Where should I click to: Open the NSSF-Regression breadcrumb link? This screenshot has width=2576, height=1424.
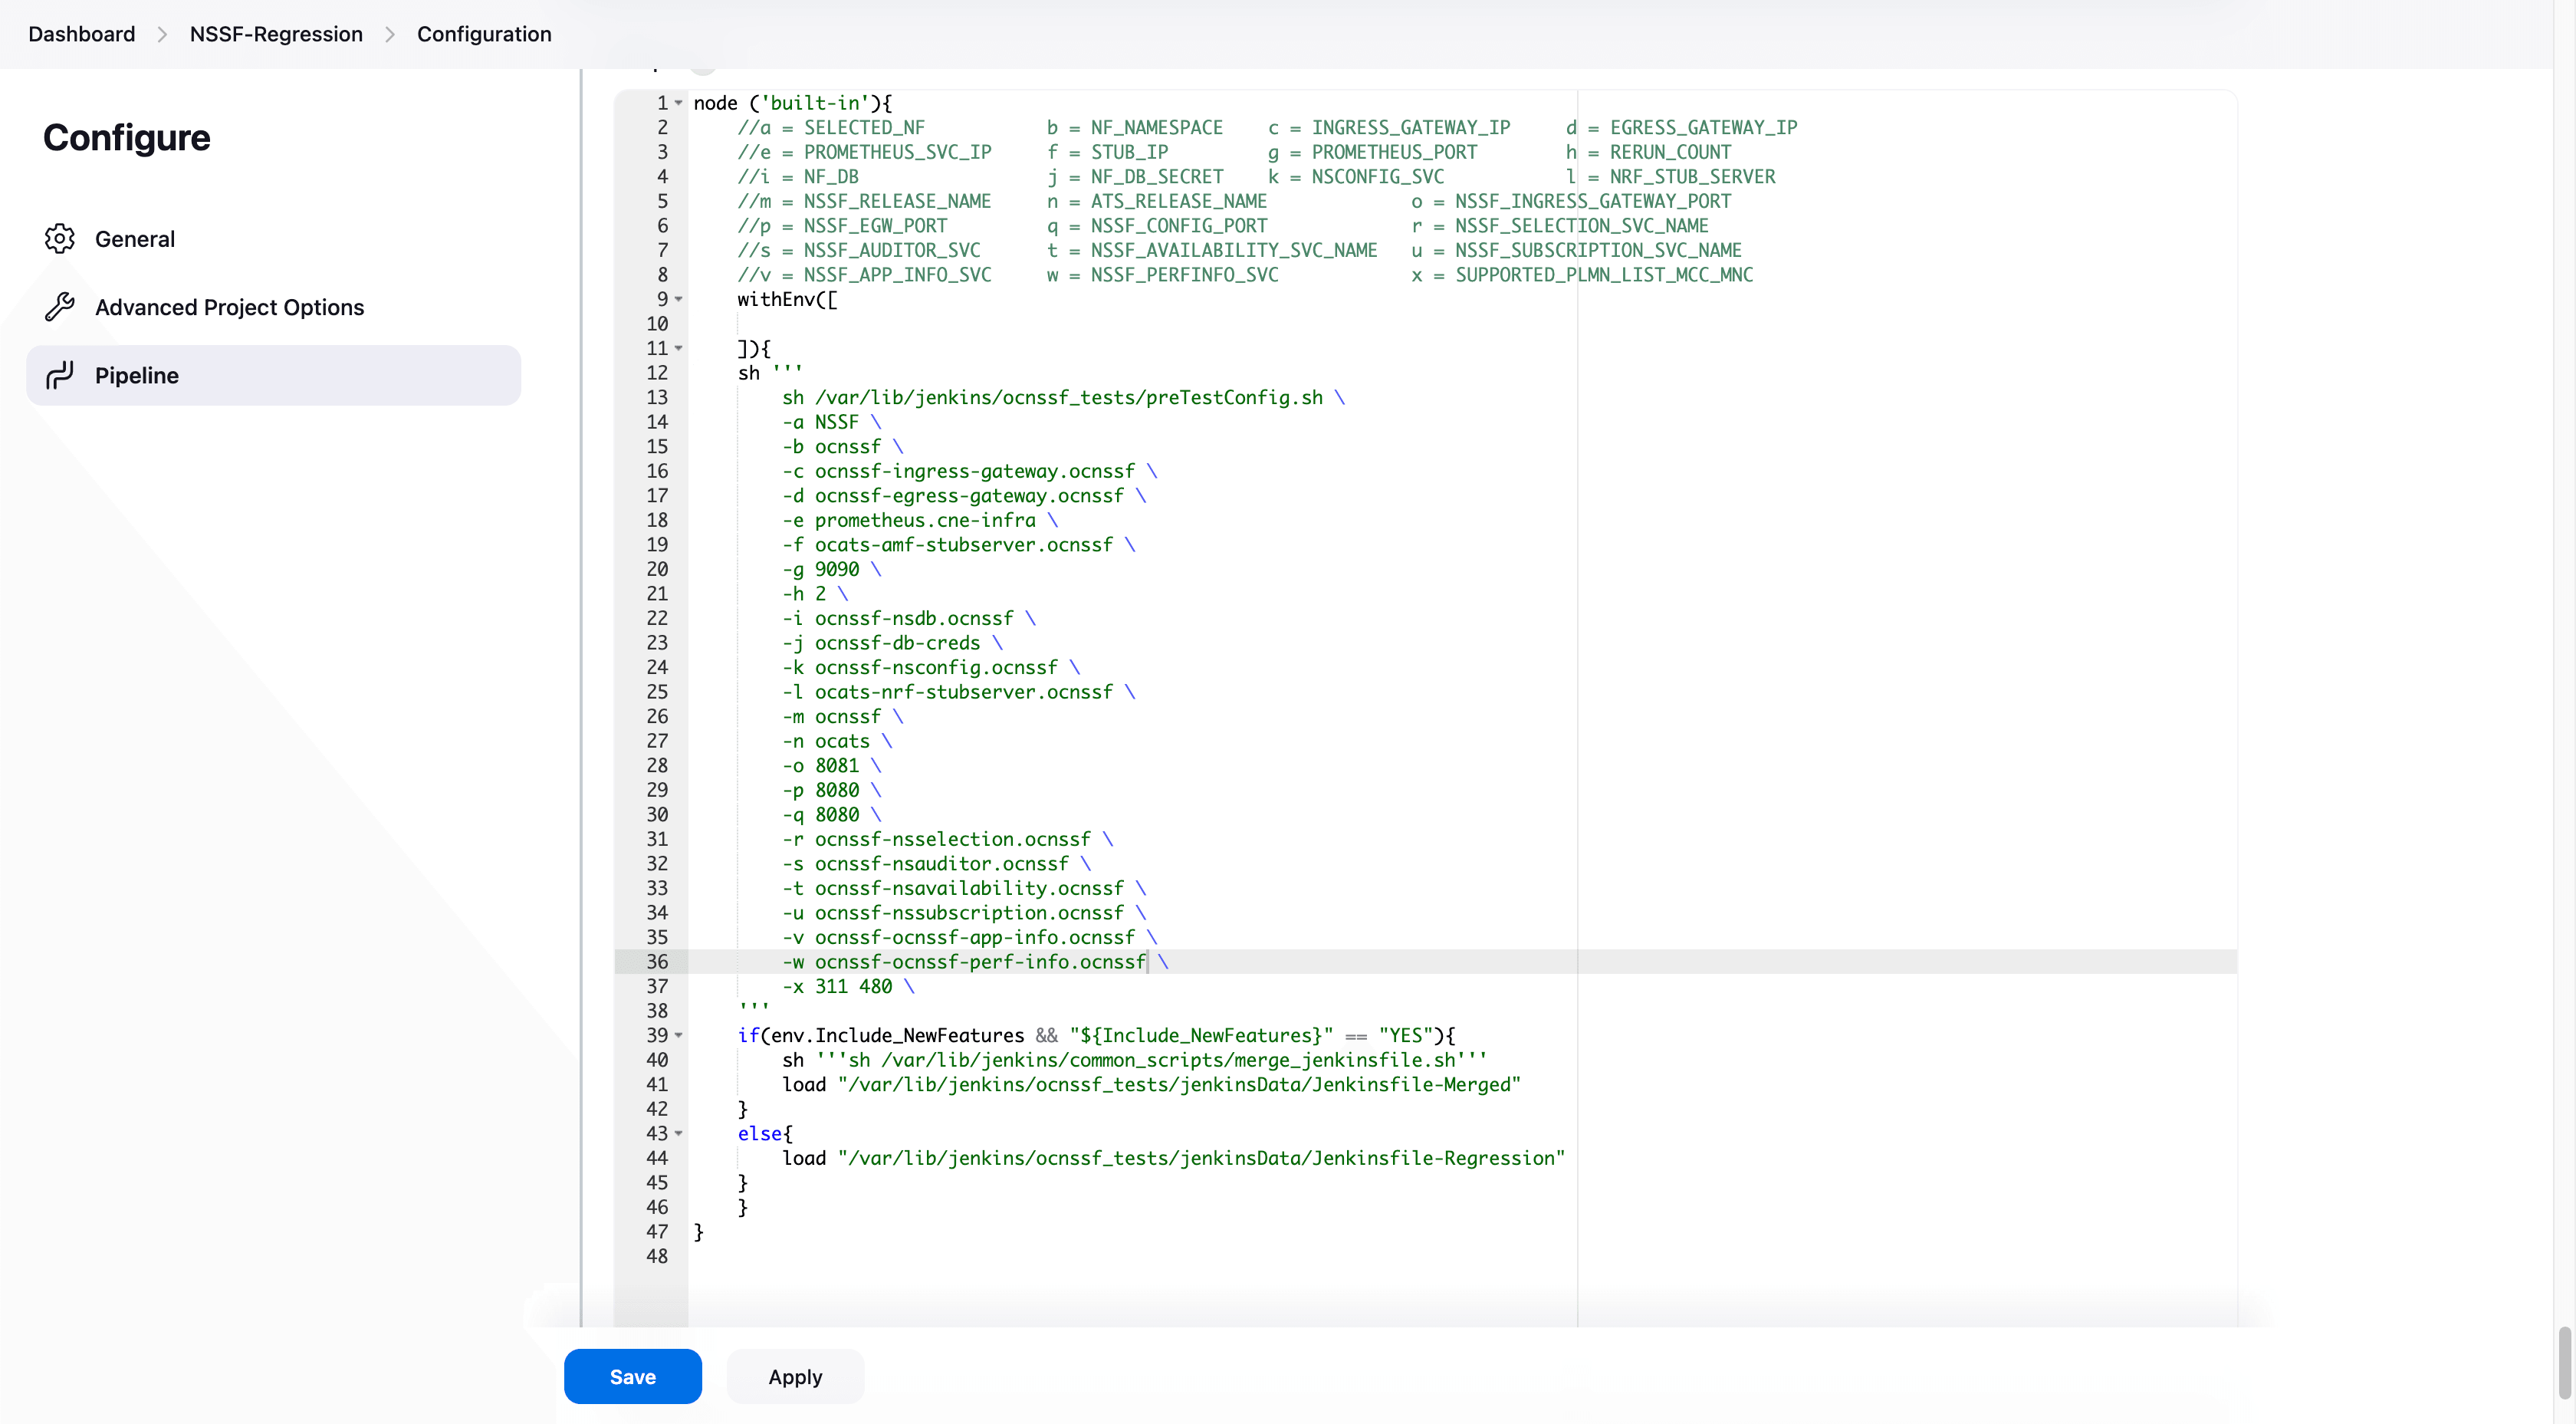point(276,34)
